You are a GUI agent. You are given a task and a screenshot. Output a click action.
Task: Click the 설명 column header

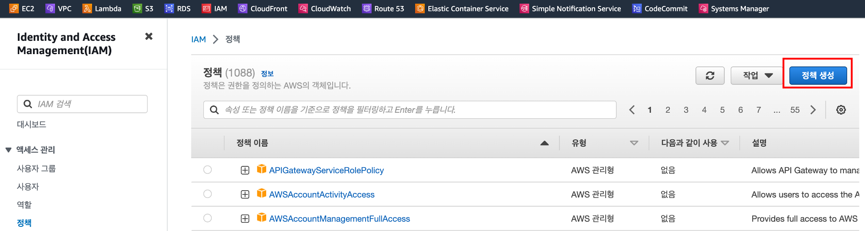click(x=759, y=143)
